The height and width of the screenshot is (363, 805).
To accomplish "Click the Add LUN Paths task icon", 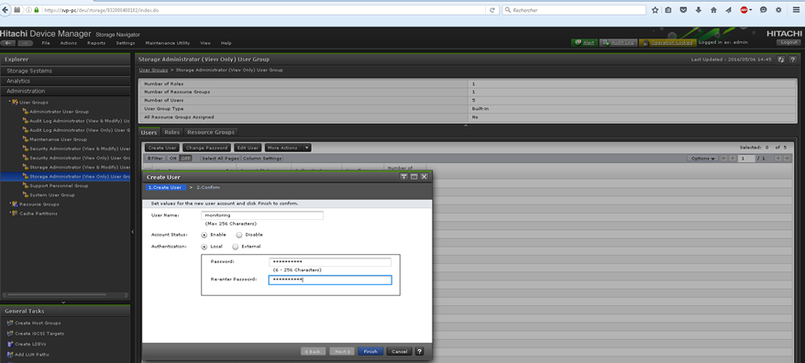I will pos(10,354).
